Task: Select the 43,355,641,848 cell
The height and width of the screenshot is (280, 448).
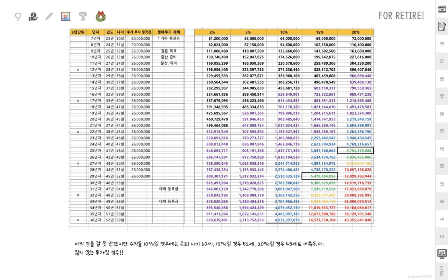Action: 356,220
